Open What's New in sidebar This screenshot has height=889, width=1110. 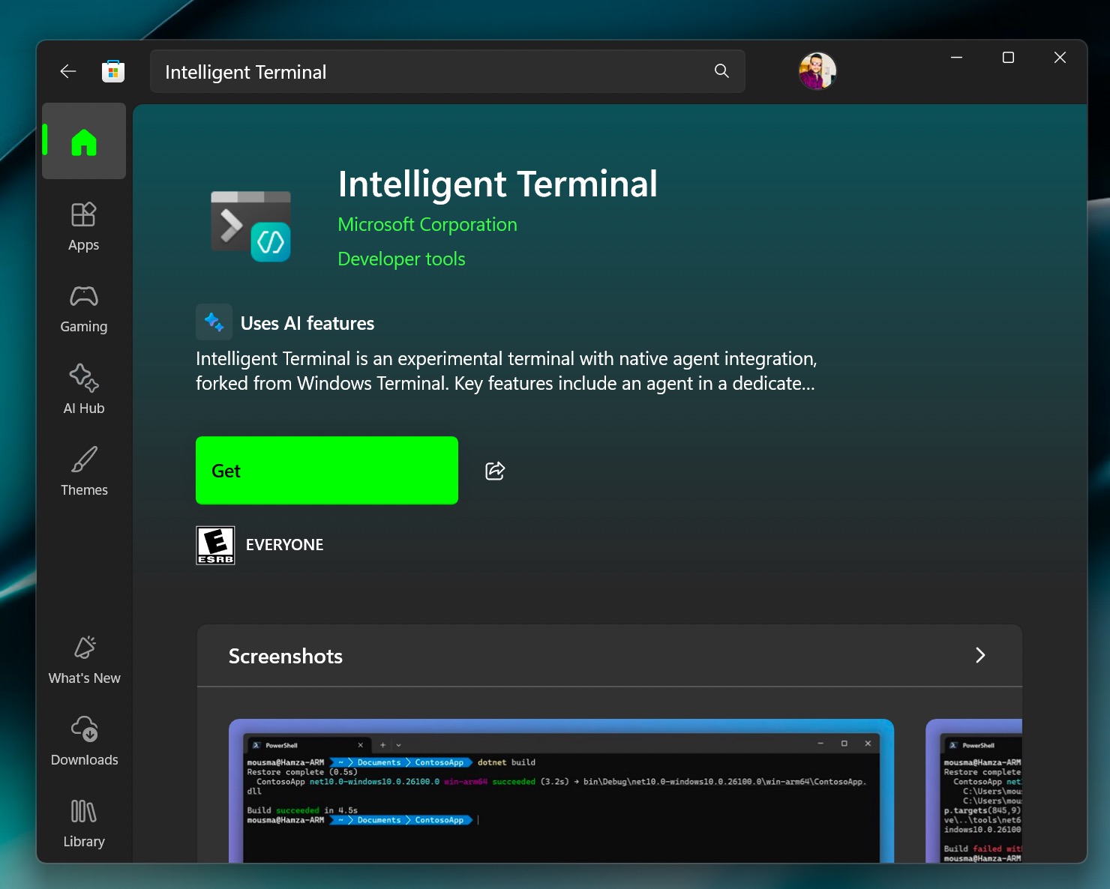(84, 660)
